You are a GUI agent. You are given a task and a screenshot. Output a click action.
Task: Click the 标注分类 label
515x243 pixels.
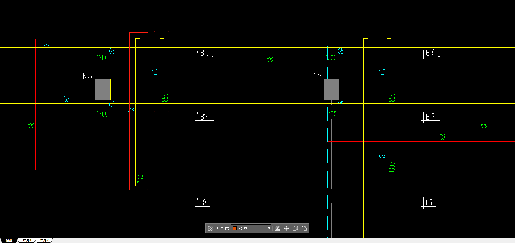(x=223, y=228)
